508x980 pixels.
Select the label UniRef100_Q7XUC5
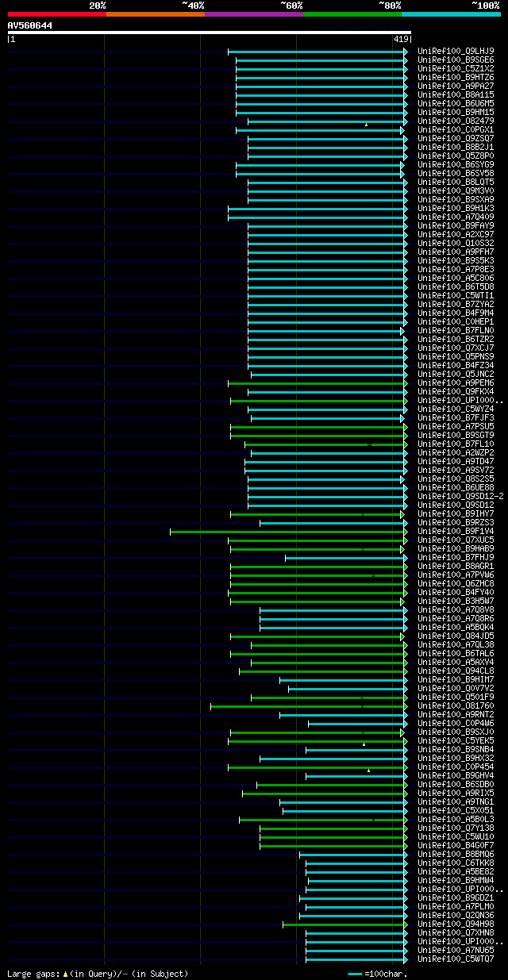[456, 540]
